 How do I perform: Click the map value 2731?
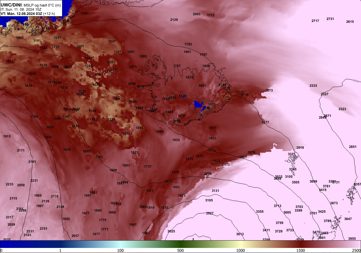click(330, 19)
